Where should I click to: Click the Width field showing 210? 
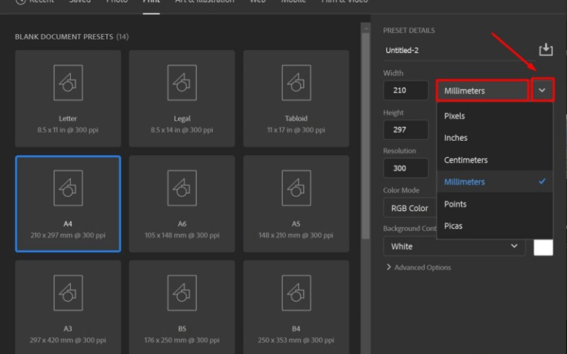(x=406, y=90)
